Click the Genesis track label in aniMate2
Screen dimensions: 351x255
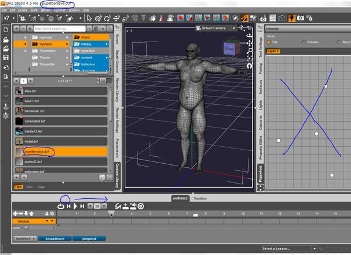(23, 221)
